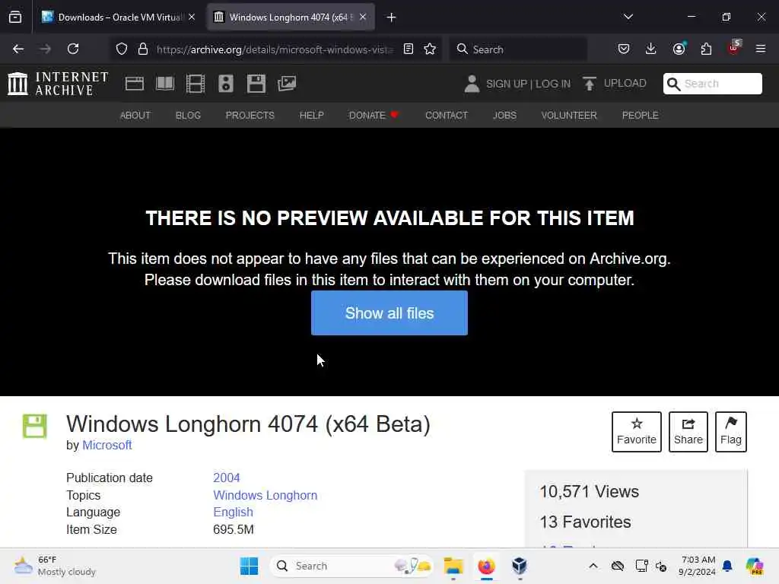779x584 pixels.
Task: Open Firefox downloads arrow icon
Action: pos(651,49)
